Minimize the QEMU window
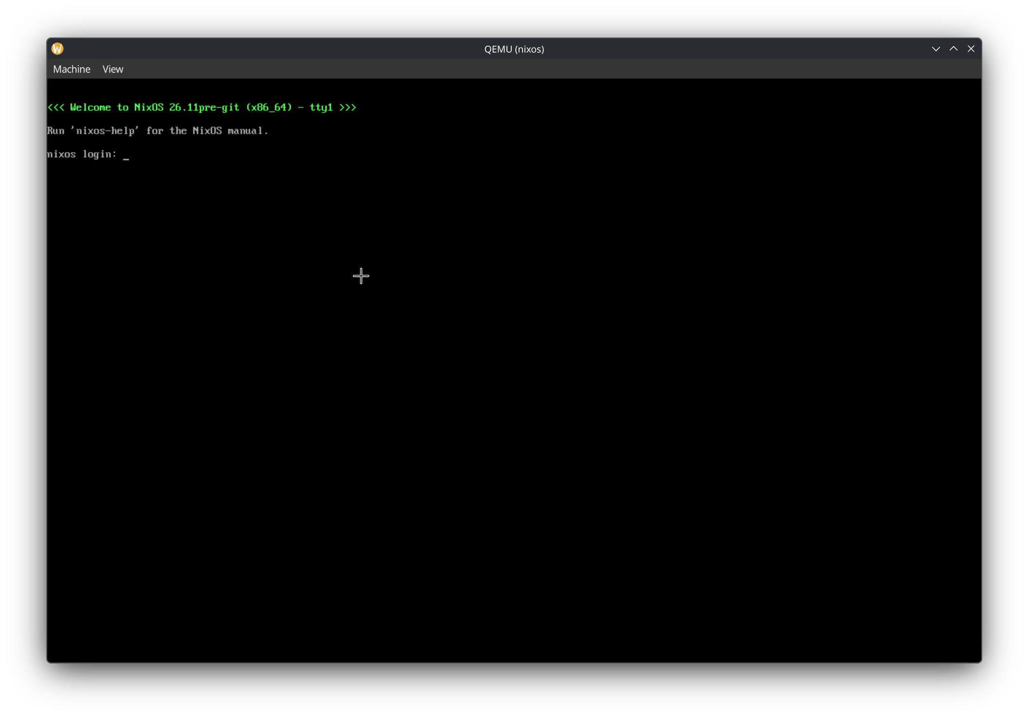This screenshot has height=719, width=1029. click(x=936, y=49)
